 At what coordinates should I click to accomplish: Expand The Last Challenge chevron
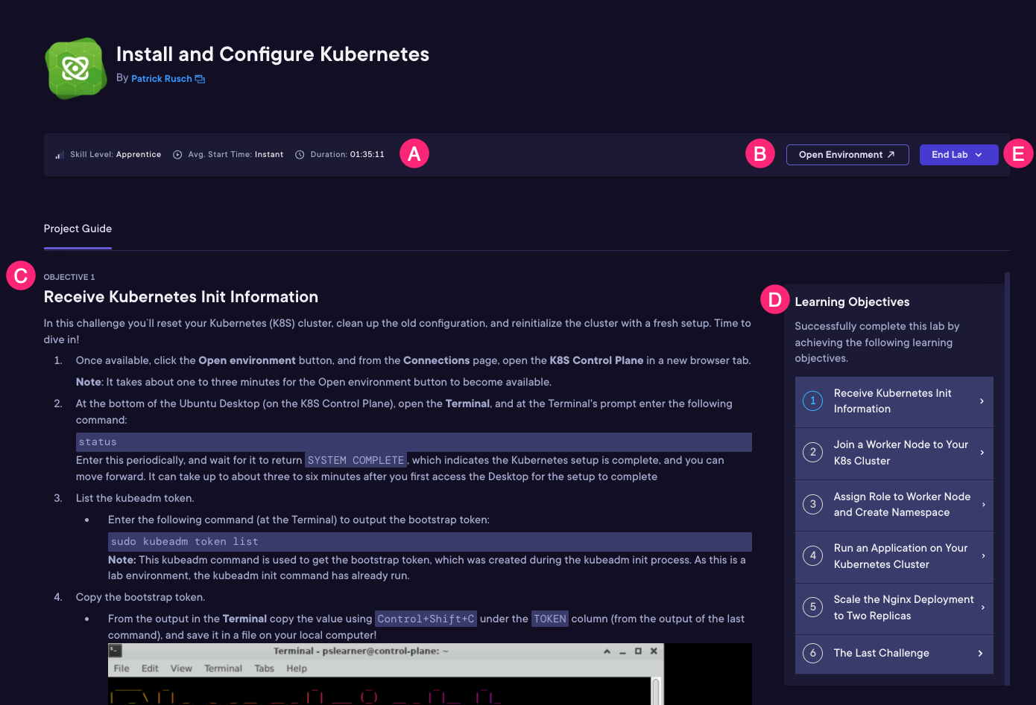pyautogui.click(x=980, y=653)
